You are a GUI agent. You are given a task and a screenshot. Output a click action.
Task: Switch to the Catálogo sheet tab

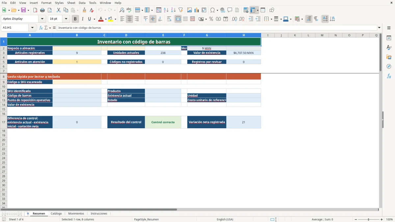(56, 213)
